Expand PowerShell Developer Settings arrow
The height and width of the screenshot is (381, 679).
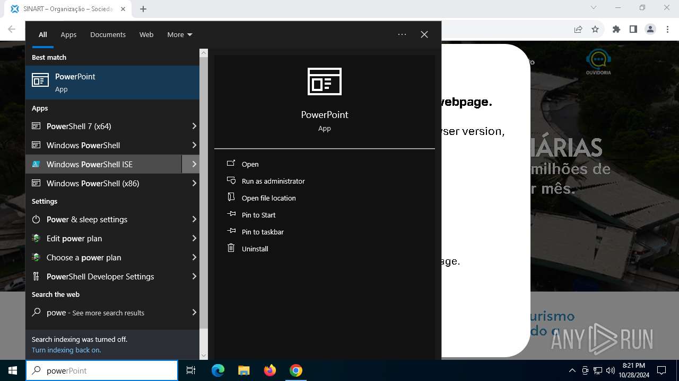[194, 276]
